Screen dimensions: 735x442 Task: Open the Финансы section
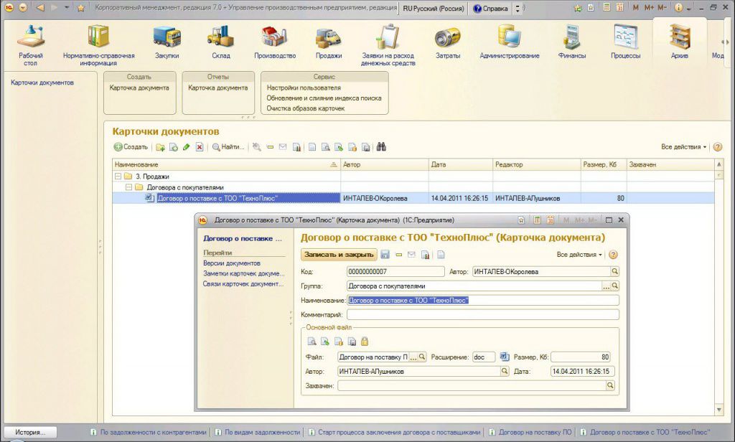pyautogui.click(x=572, y=42)
